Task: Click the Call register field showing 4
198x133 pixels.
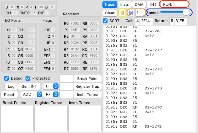Action: pos(137,21)
